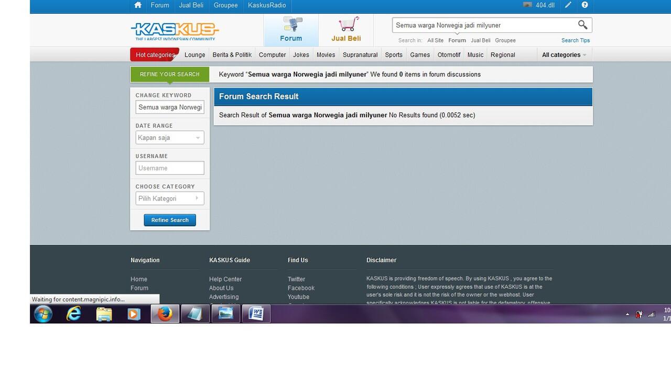Open the Berita & Politik category
Image resolution: width=671 pixels, height=377 pixels.
click(x=232, y=54)
